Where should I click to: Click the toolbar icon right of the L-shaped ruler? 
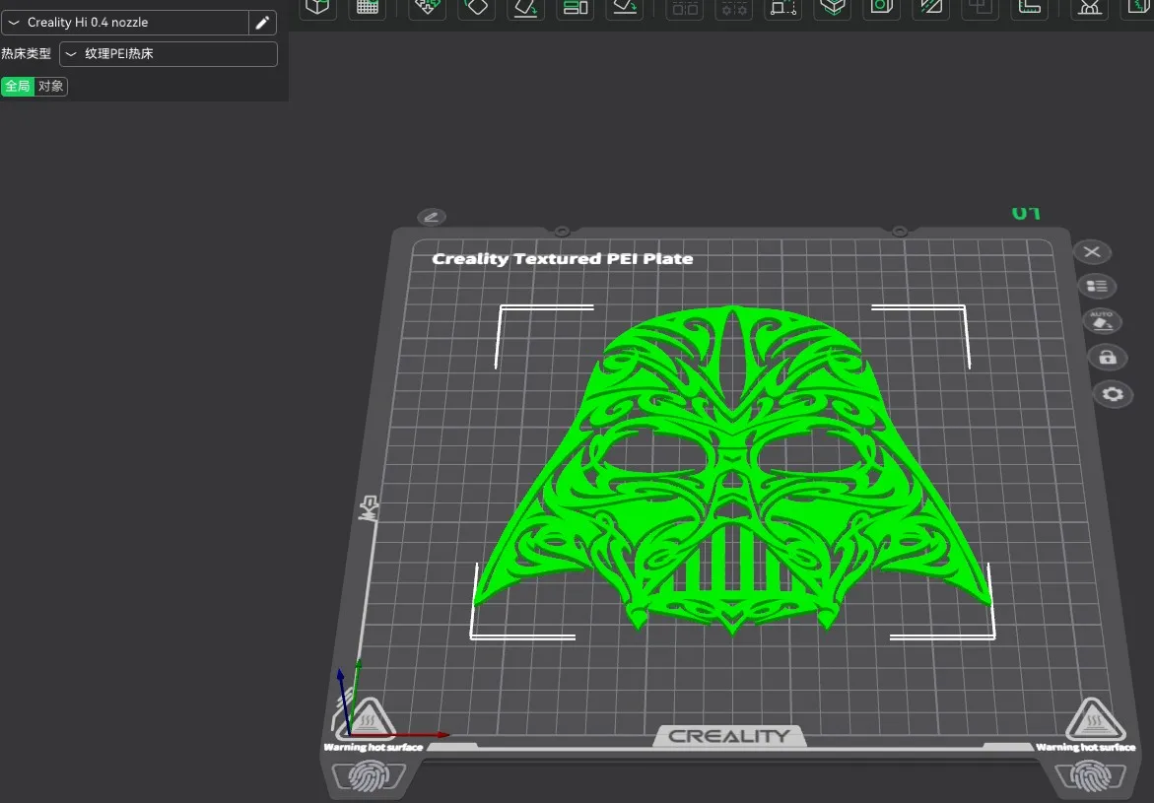[x=1089, y=8]
